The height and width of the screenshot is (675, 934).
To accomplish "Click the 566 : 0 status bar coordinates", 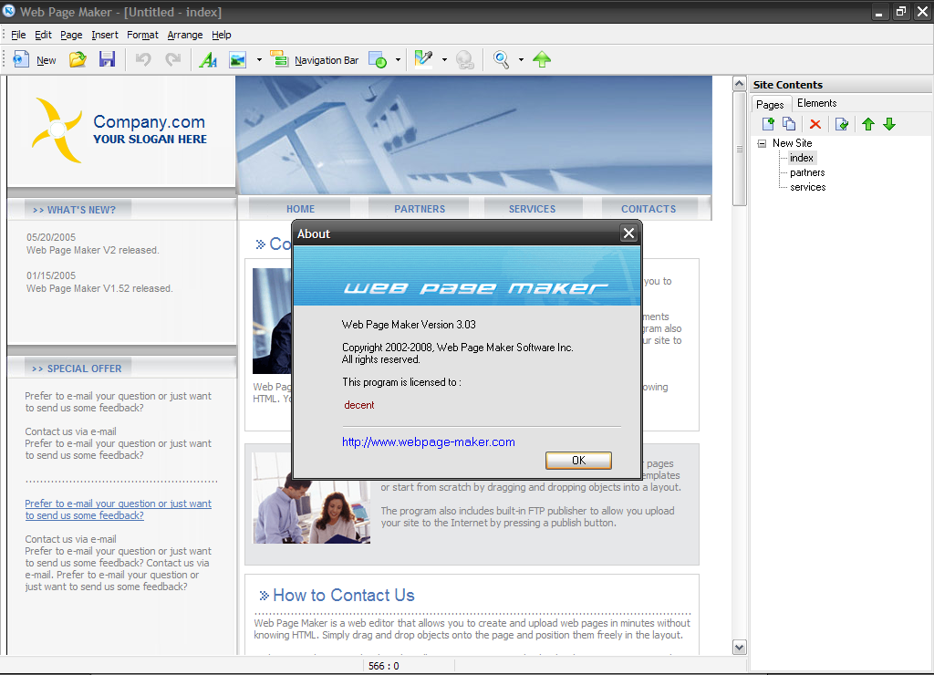I will [x=384, y=666].
